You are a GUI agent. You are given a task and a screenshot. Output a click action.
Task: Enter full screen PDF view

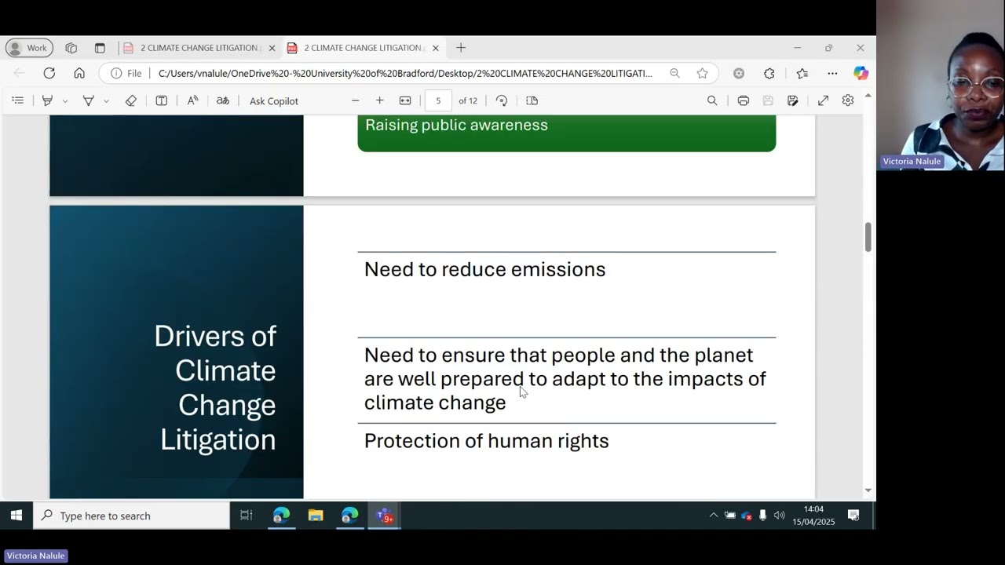point(823,100)
